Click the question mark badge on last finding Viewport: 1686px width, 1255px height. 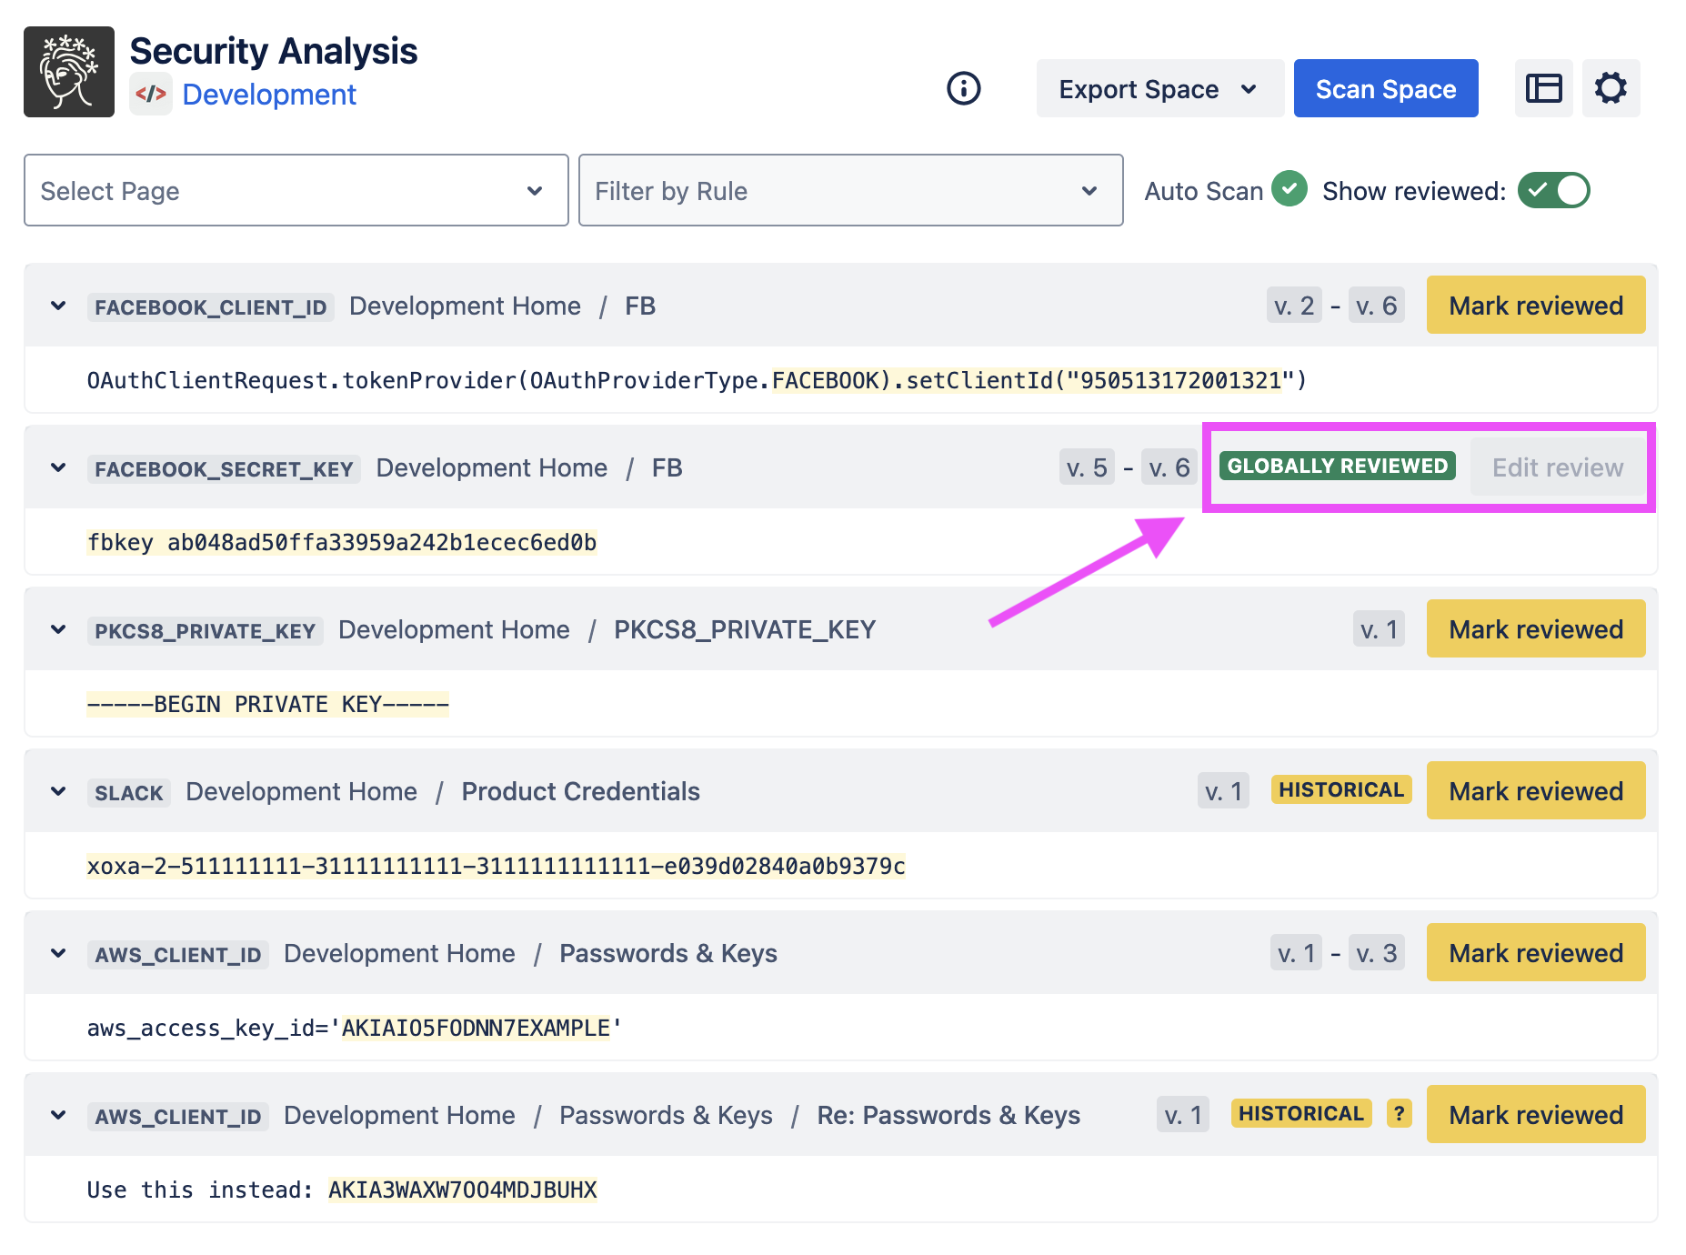click(x=1399, y=1113)
